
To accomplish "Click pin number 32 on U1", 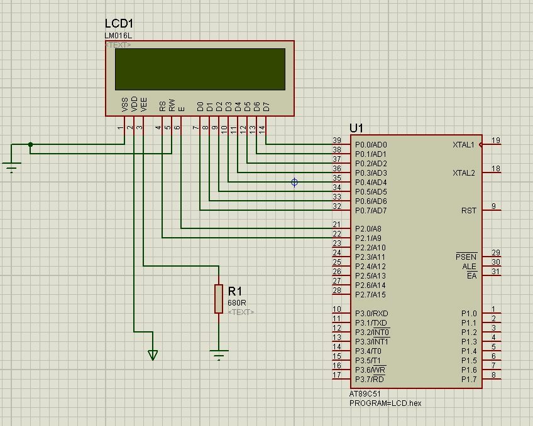I will click(x=337, y=206).
